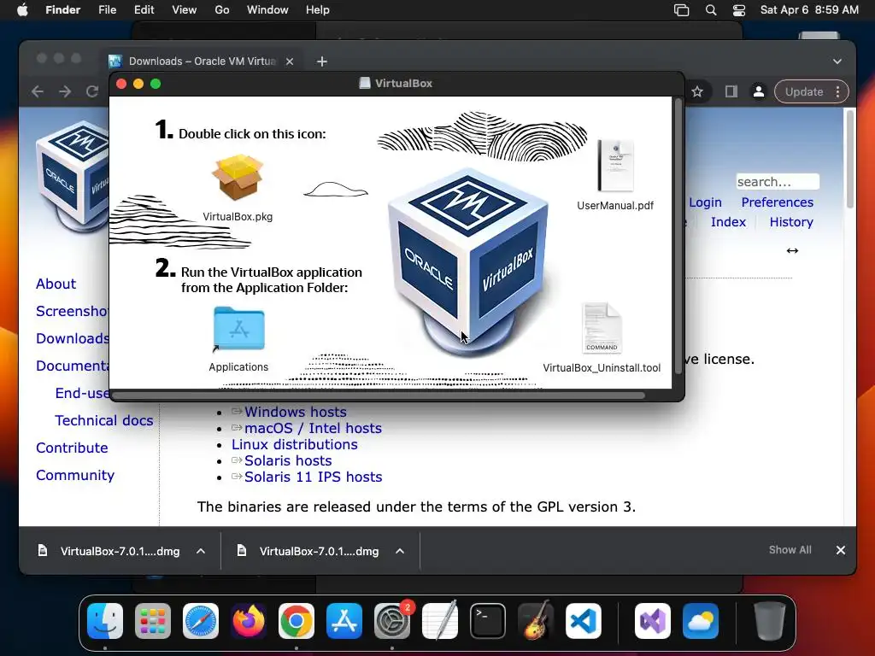The width and height of the screenshot is (875, 656).
Task: Open the Solaris hosts link
Action: (x=288, y=460)
